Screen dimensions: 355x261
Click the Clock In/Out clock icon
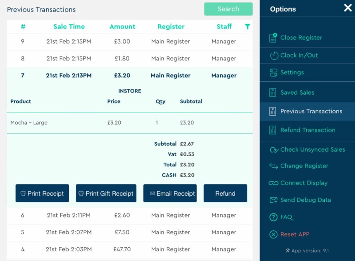pos(273,56)
